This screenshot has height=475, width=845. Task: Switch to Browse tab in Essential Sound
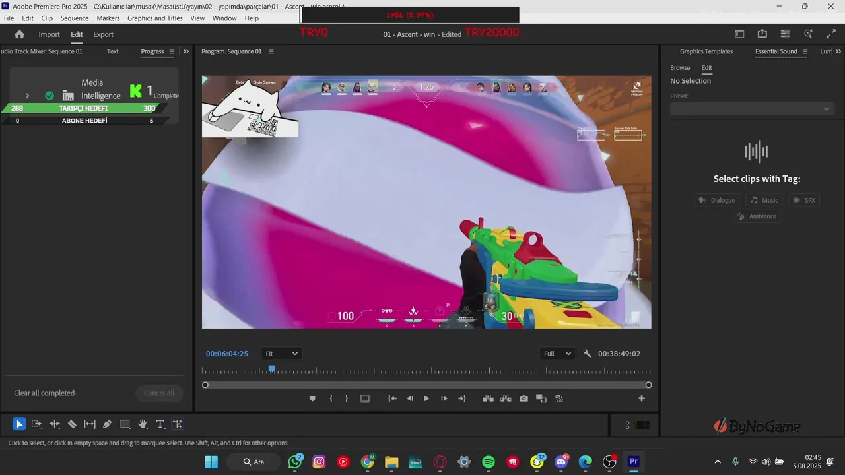click(680, 67)
